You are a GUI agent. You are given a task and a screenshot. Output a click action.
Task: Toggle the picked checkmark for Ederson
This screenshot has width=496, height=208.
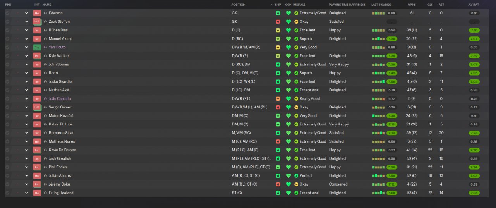tap(7, 13)
